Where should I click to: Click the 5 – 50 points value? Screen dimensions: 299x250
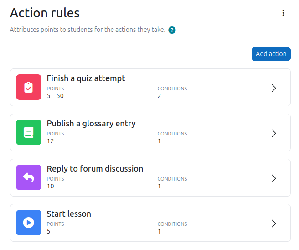pyautogui.click(x=55, y=96)
